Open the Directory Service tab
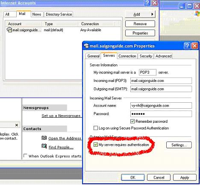Image resolution: width=200 pixels, height=185 pixels. (59, 14)
